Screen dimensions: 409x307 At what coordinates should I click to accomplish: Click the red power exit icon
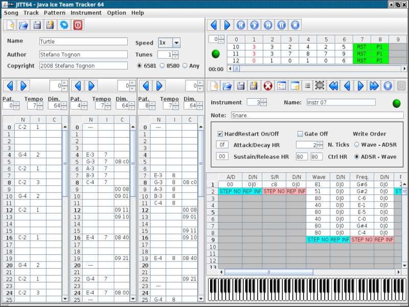tap(78, 25)
